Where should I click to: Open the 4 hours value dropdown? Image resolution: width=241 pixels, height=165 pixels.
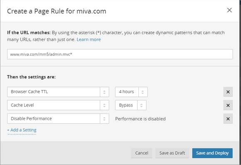pyautogui.click(x=131, y=92)
